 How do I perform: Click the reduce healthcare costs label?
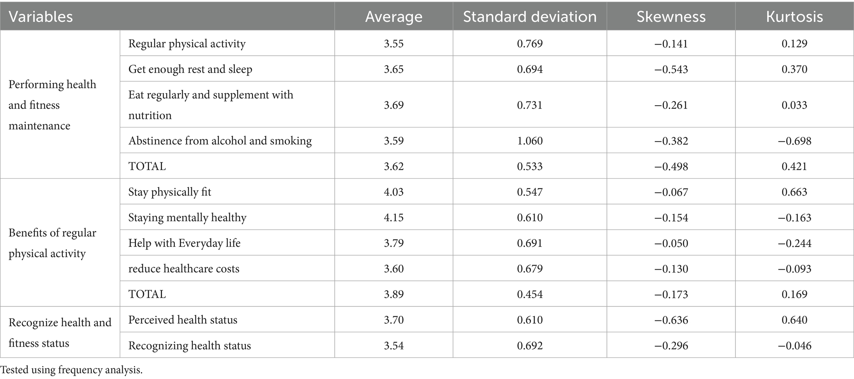coord(184,269)
